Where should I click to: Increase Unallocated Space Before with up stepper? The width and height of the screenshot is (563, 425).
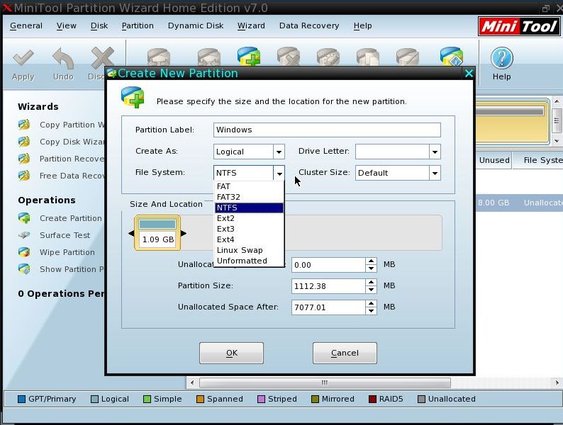(372, 261)
